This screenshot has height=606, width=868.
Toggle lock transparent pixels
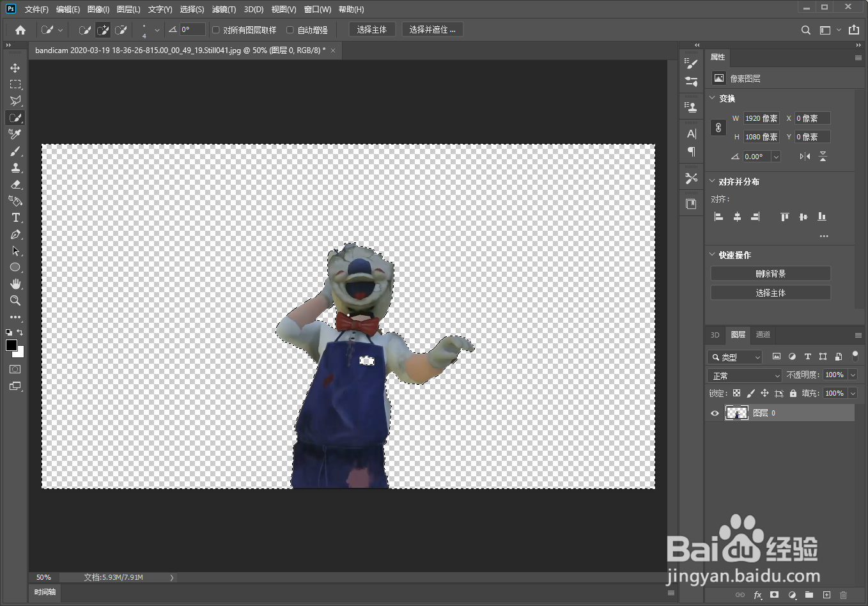(736, 394)
